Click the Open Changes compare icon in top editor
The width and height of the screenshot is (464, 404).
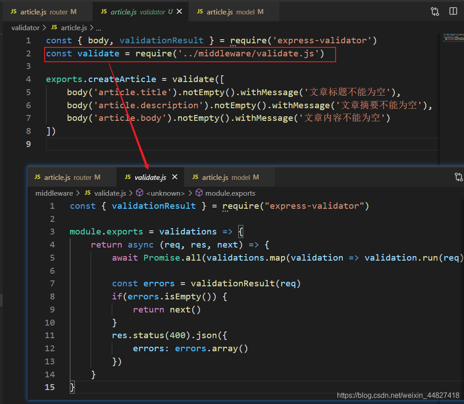click(x=435, y=12)
